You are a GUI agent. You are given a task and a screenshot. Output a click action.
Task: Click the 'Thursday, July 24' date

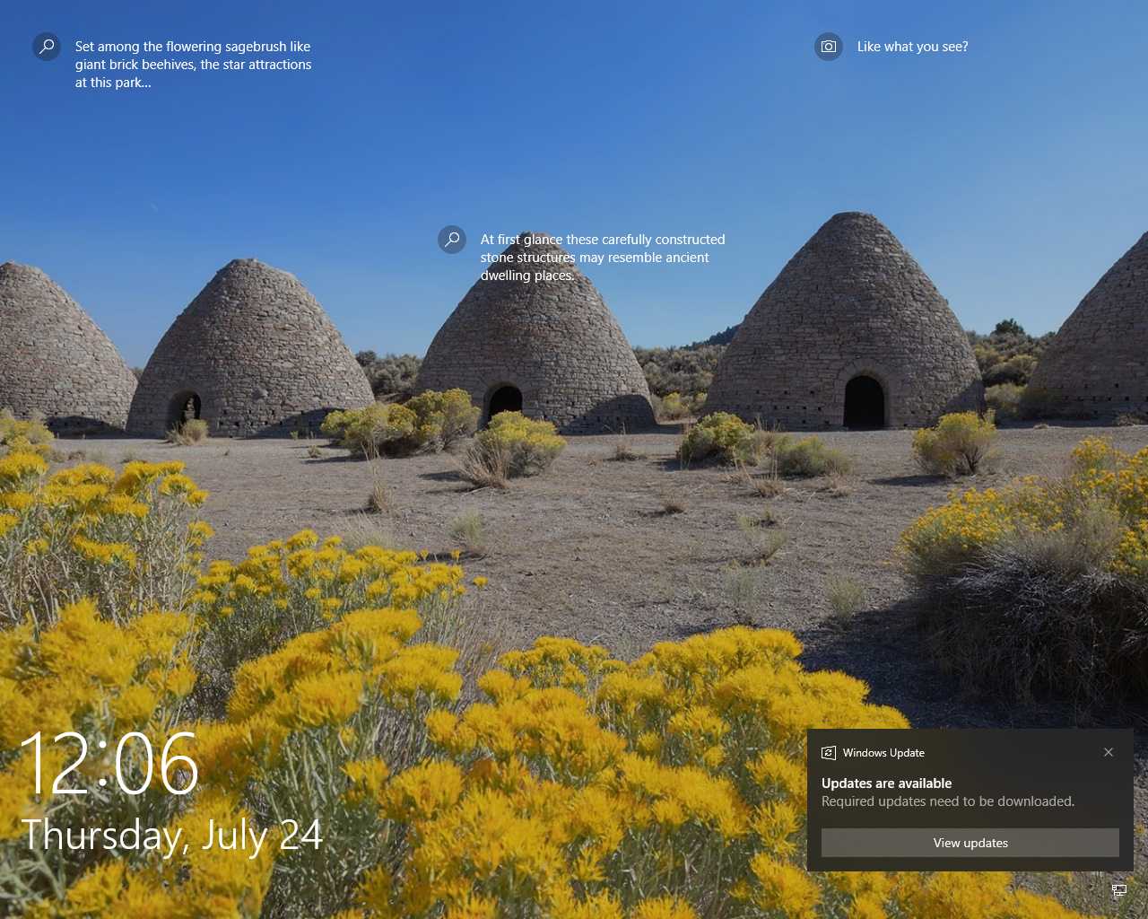pyautogui.click(x=172, y=836)
